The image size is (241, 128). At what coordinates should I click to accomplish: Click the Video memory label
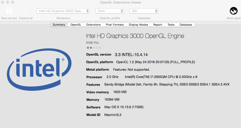[98, 92]
